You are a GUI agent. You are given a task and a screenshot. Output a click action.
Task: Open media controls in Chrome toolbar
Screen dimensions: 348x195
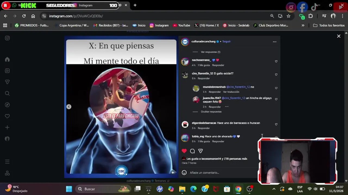[x=324, y=16]
